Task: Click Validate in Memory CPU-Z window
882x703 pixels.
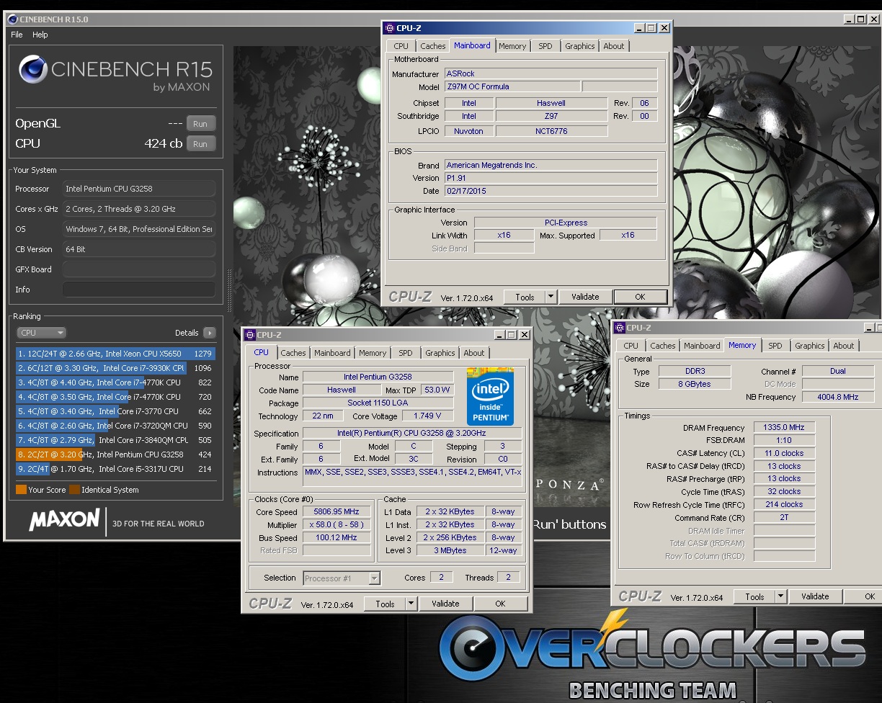Action: pos(815,596)
